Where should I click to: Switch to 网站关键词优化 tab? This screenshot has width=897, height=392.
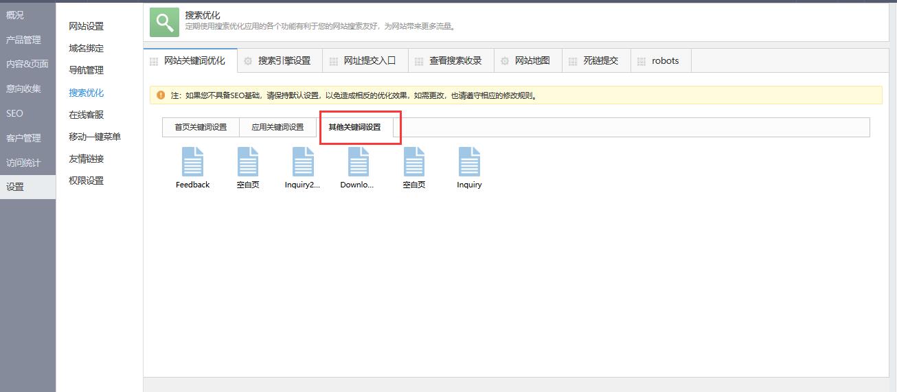pyautogui.click(x=190, y=60)
